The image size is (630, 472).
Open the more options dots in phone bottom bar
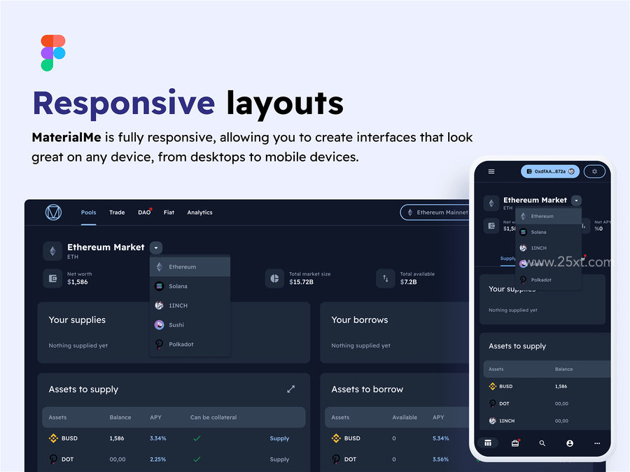[x=597, y=443]
